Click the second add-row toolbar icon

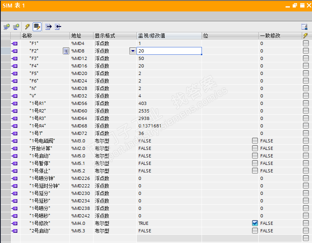coord(16,26)
